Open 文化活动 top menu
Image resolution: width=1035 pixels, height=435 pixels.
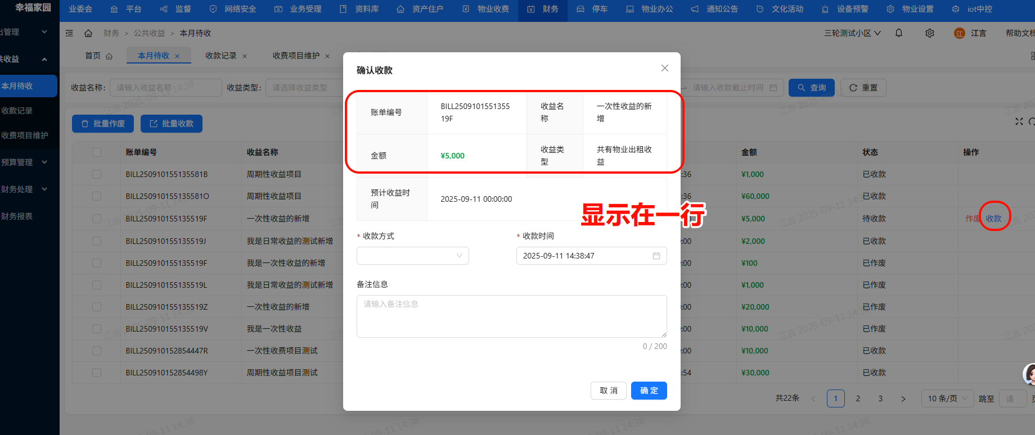point(780,9)
